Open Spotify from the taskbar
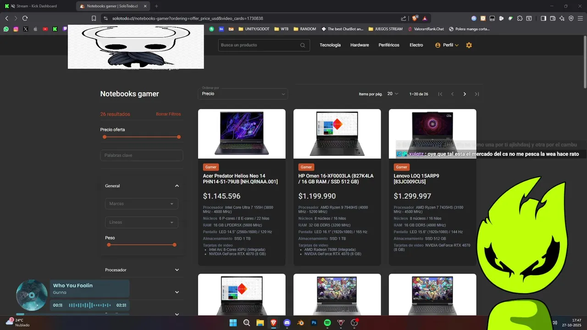This screenshot has width=587, height=330. point(327,323)
